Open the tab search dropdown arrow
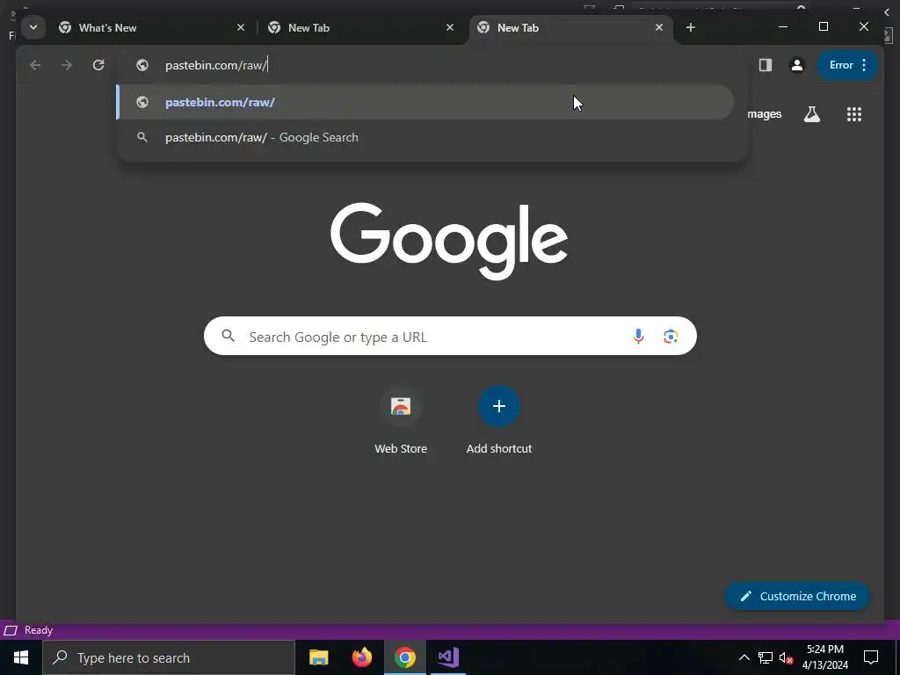 33,27
